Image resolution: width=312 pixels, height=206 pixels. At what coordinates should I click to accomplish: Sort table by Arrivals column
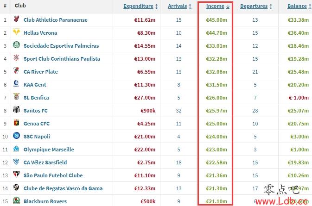tap(175, 6)
